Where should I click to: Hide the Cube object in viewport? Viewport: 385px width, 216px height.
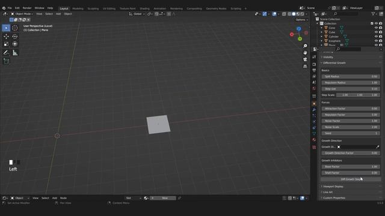pos(376,32)
